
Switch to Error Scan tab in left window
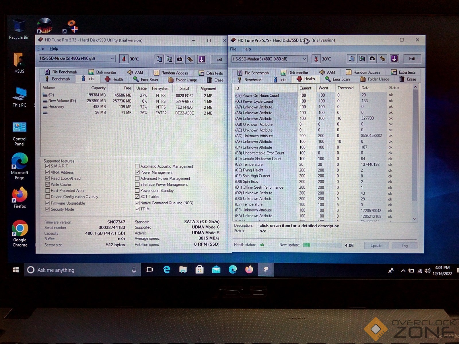pyautogui.click(x=146, y=79)
